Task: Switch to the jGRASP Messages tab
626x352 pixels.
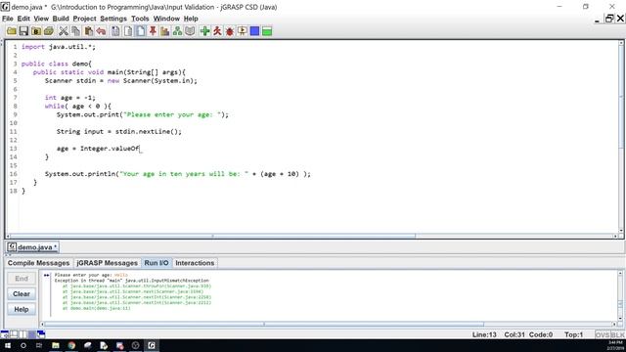Action: 107,263
